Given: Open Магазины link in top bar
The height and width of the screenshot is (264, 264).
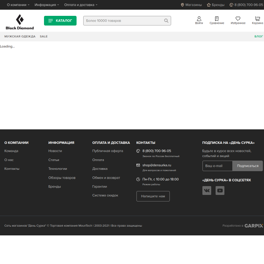Looking at the screenshot, I should (191, 5).
